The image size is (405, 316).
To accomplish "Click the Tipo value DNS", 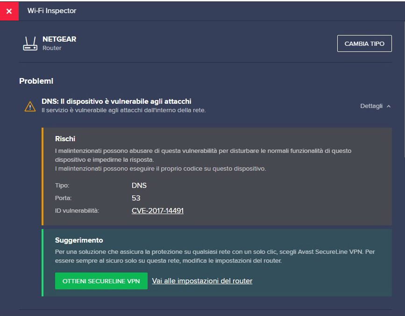I will [x=139, y=186].
